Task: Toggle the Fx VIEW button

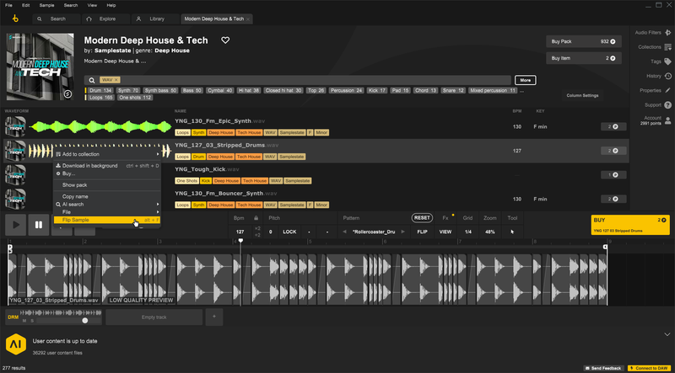Action: point(445,232)
